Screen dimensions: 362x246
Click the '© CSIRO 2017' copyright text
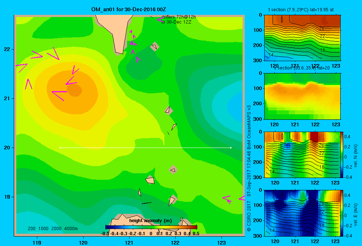point(249,216)
